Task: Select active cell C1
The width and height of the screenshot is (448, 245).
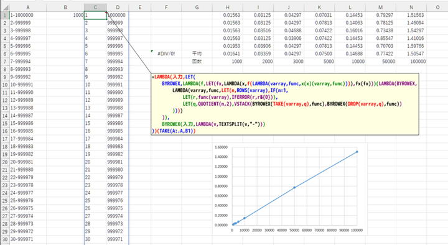Action: [x=95, y=15]
